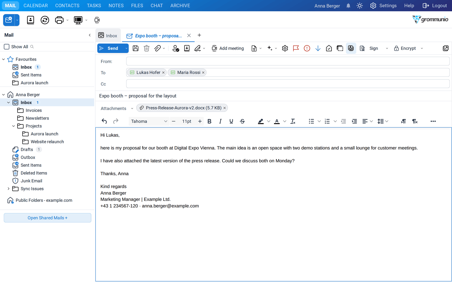Apply strikethrough formatting
452x282 pixels.
coord(242,121)
